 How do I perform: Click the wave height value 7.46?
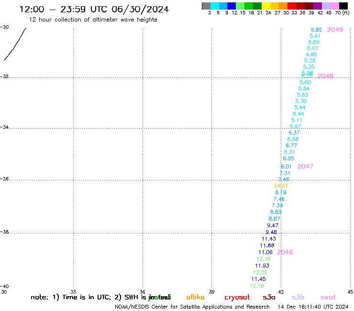point(279,199)
